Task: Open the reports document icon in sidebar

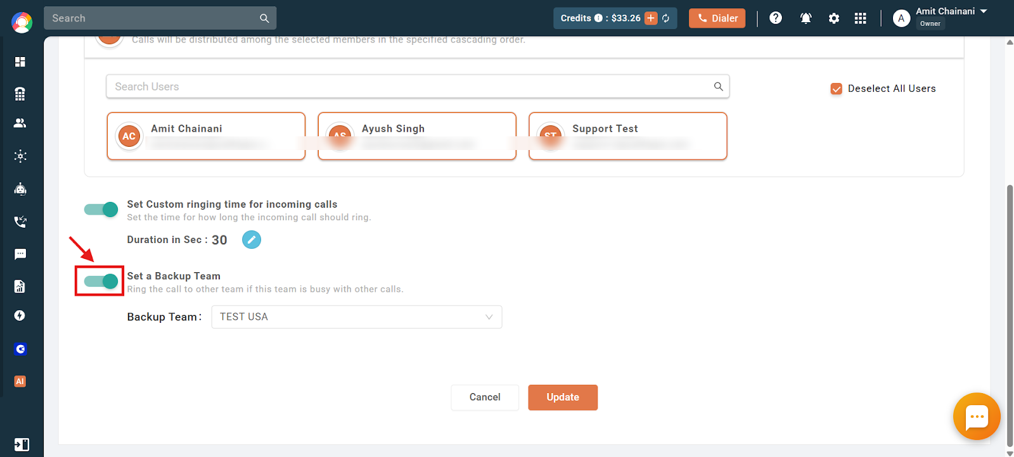Action: [x=20, y=287]
